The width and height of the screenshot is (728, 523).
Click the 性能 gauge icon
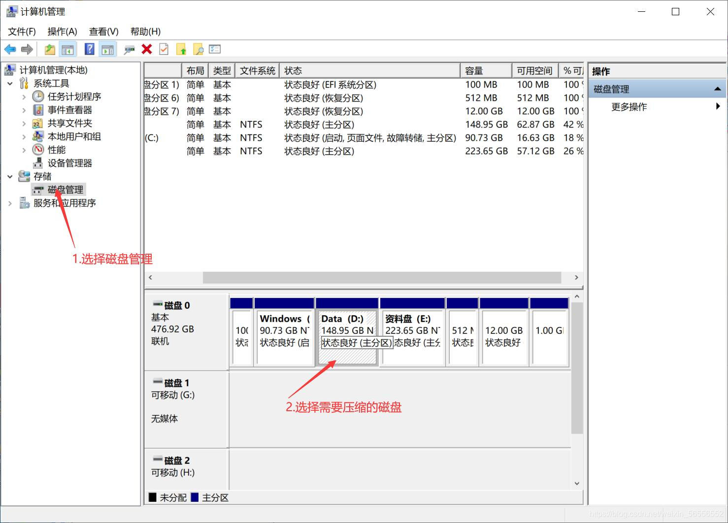(38, 150)
